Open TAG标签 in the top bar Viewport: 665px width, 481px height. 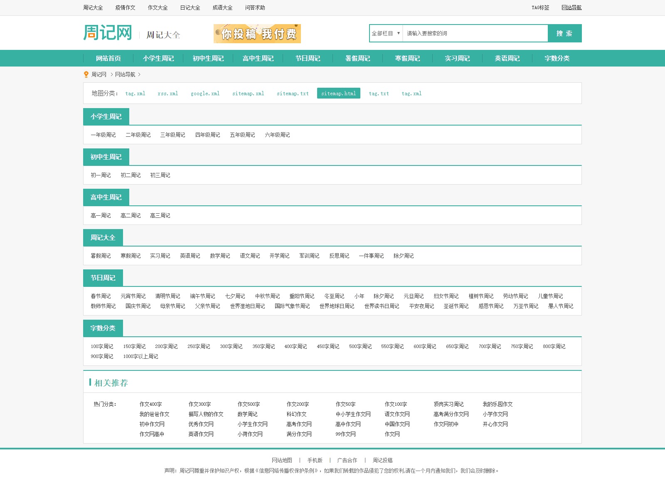[540, 7]
